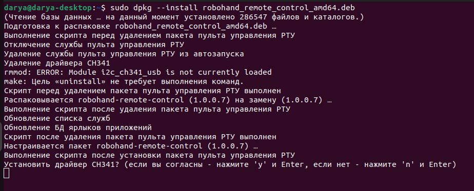Click the 'Удаление службы ... из автозапуска' line
Image resolution: width=474 pixels, height=191 pixels.
click(124, 54)
